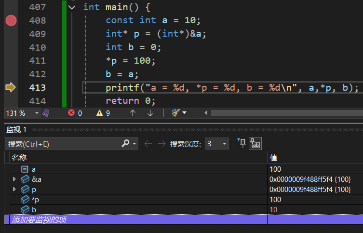Collapse the main function fold chevron
Viewport: 363px width, 233px height.
pyautogui.click(x=72, y=7)
